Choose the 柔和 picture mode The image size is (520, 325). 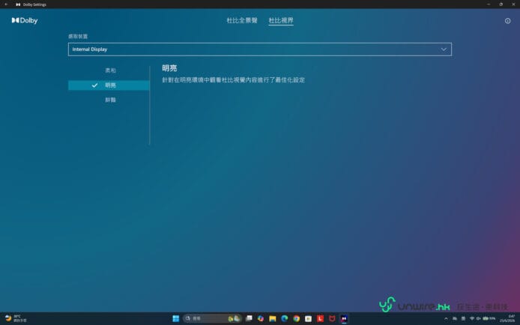pyautogui.click(x=110, y=70)
